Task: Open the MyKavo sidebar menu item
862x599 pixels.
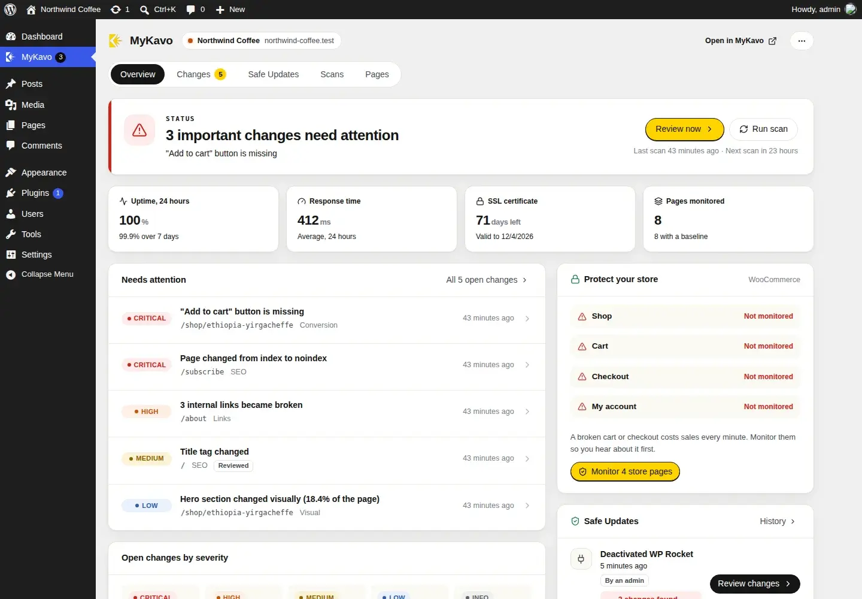Action: [48, 57]
